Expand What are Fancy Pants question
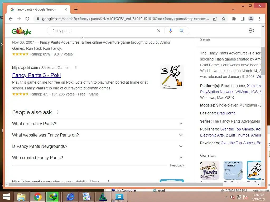Screen dimensions: 270x202 click(98, 124)
